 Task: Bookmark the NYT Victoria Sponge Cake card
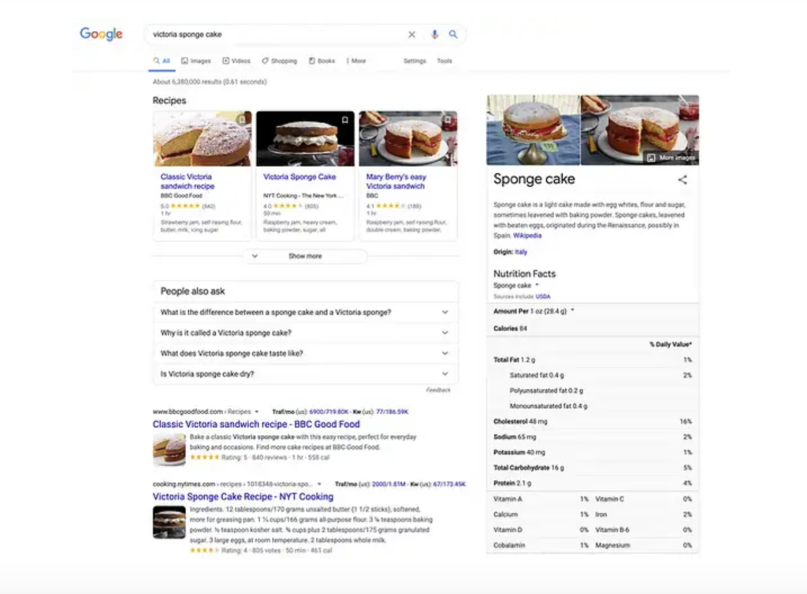(345, 120)
